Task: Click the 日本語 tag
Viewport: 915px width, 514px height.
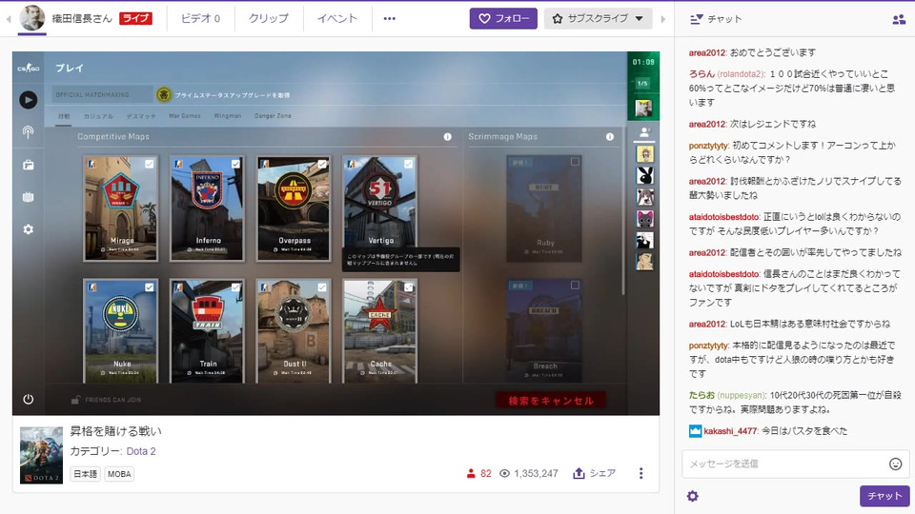Action: pos(85,474)
